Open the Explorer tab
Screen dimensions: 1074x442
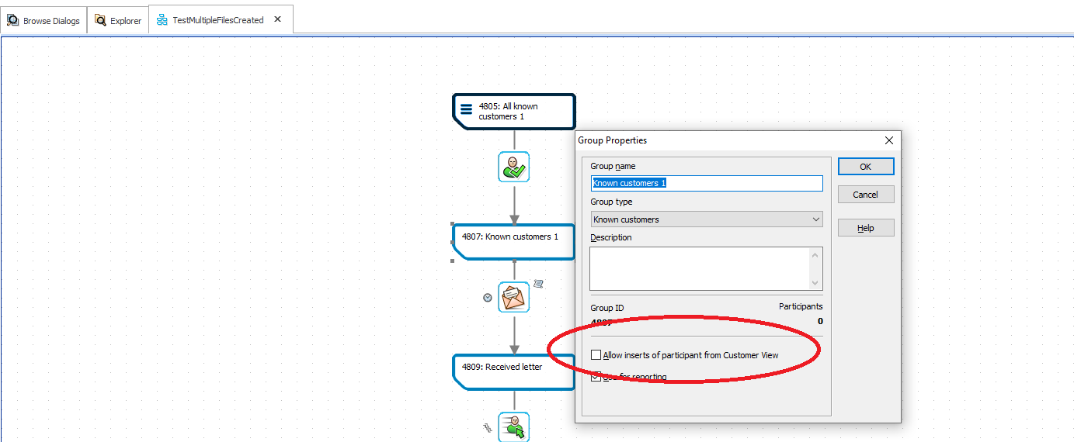118,20
